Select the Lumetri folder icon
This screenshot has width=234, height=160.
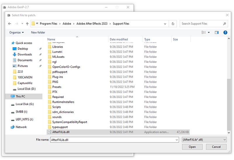[x=50, y=52]
